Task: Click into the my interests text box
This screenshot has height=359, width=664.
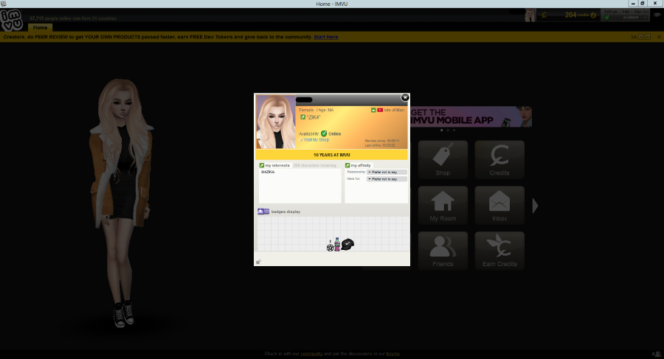Action: tap(300, 186)
